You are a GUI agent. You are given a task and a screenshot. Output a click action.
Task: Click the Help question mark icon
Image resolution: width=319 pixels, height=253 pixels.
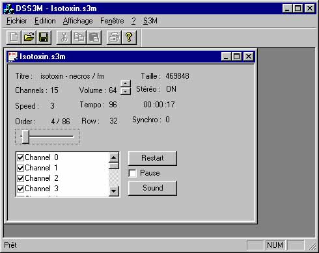(x=129, y=37)
